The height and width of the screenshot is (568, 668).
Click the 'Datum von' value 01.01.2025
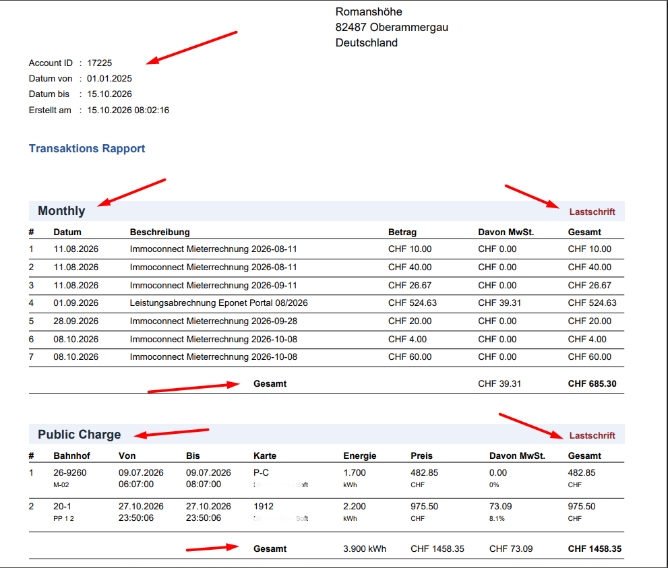[109, 79]
